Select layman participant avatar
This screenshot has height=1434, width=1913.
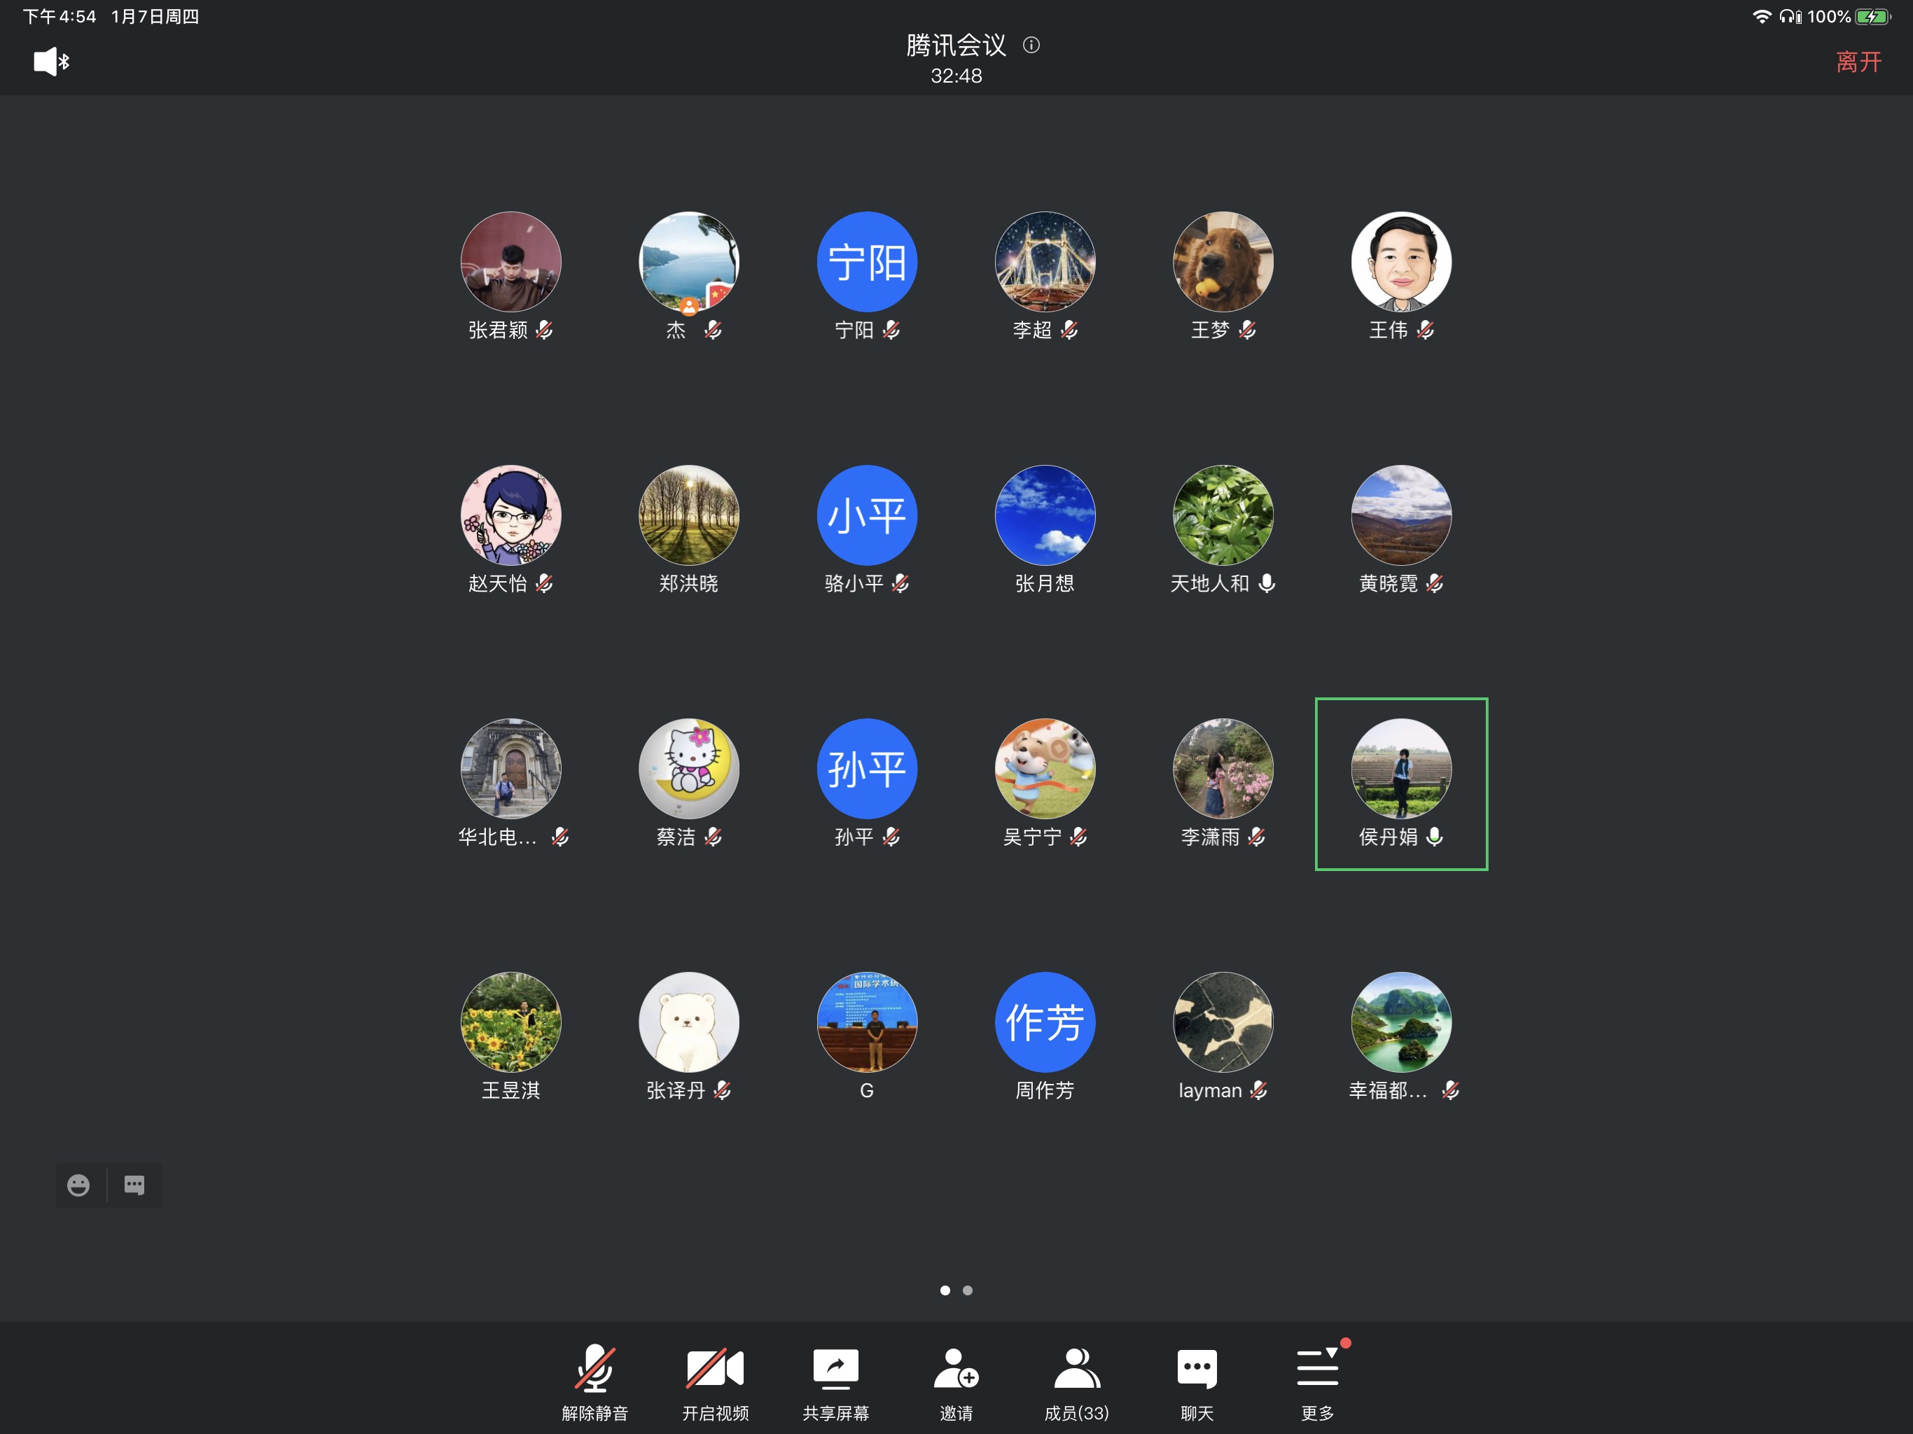click(1222, 1022)
